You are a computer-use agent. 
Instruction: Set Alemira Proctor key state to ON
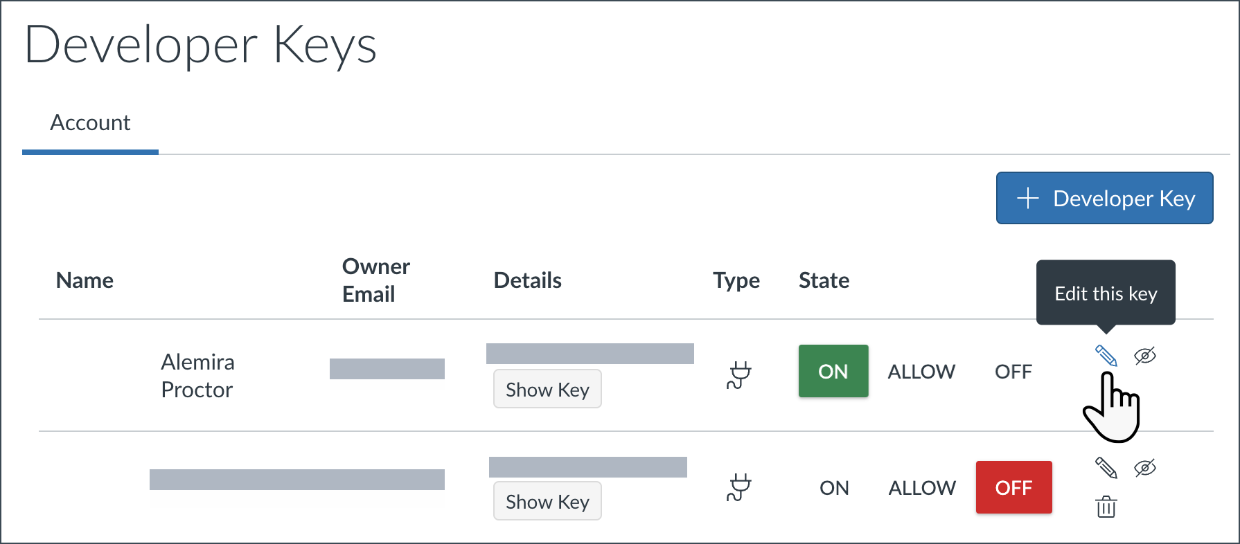click(833, 372)
